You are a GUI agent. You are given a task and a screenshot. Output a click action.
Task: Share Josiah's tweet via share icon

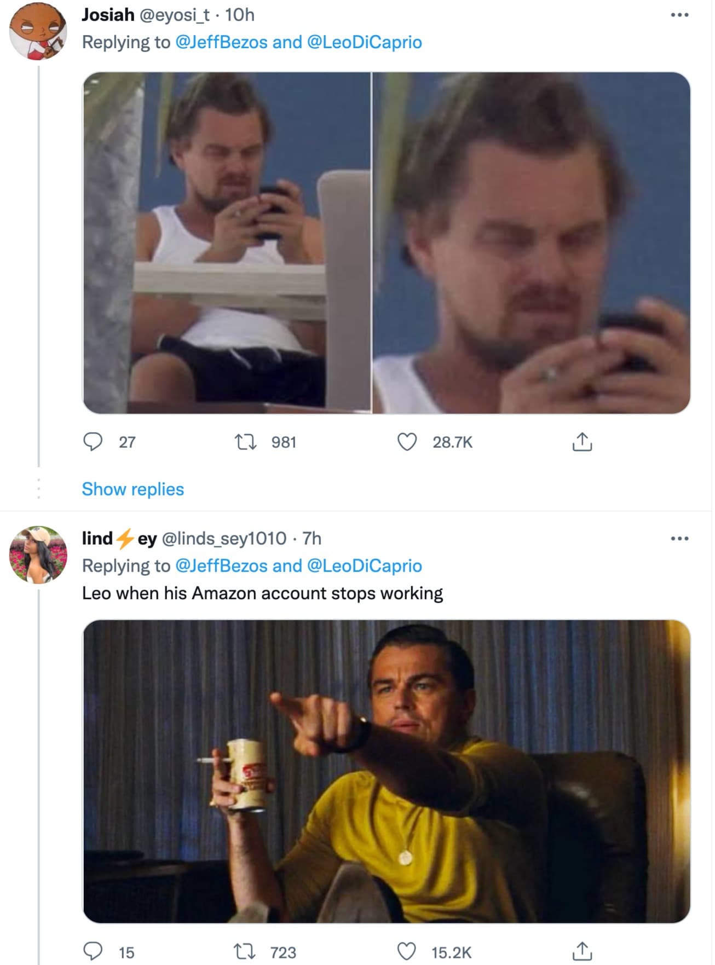coord(582,442)
